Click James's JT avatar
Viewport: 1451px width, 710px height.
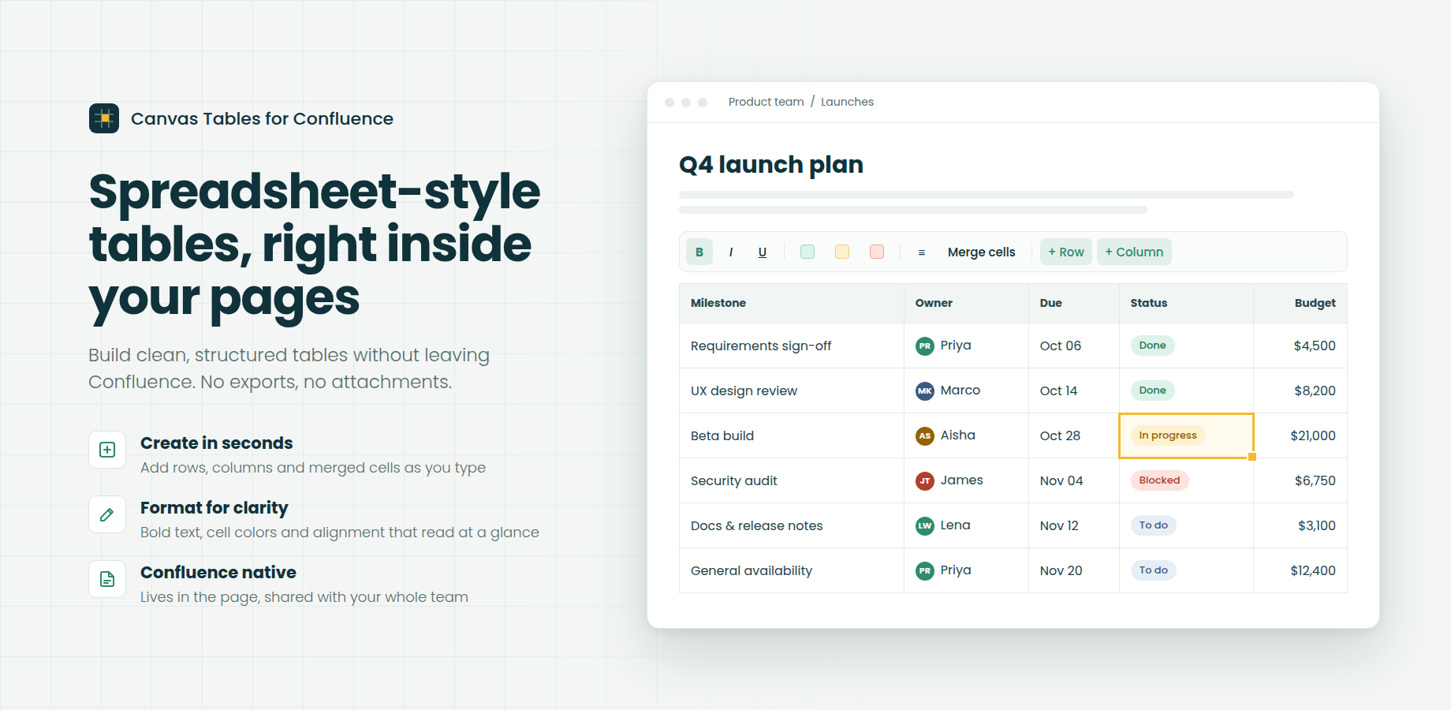click(x=925, y=480)
